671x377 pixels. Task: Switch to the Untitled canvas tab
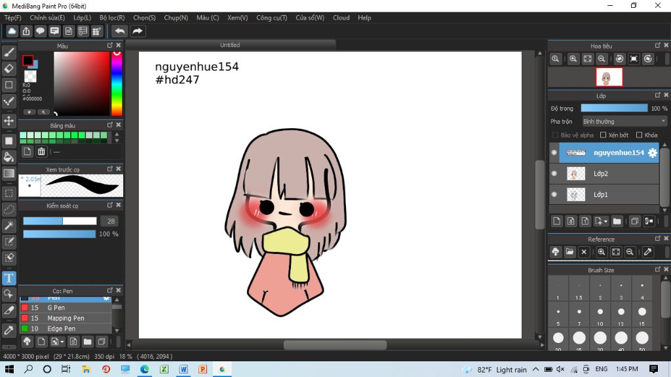230,45
